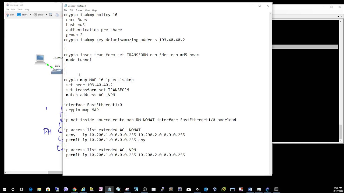Click the text "encr 3des"

click(x=77, y=20)
